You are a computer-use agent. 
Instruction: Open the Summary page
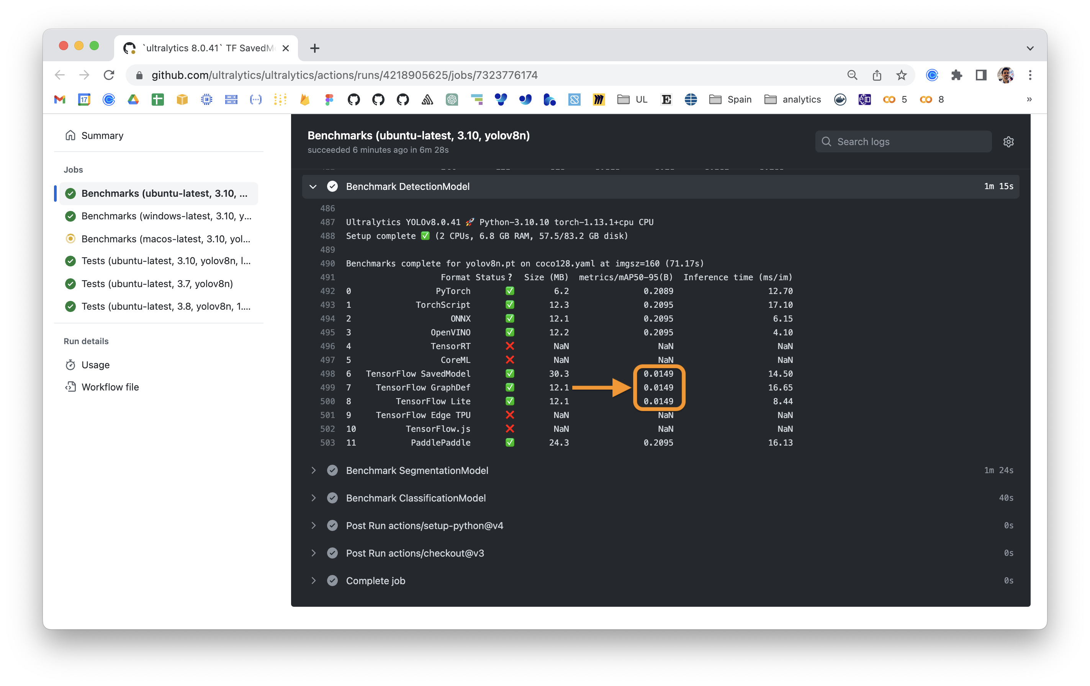[x=101, y=135]
